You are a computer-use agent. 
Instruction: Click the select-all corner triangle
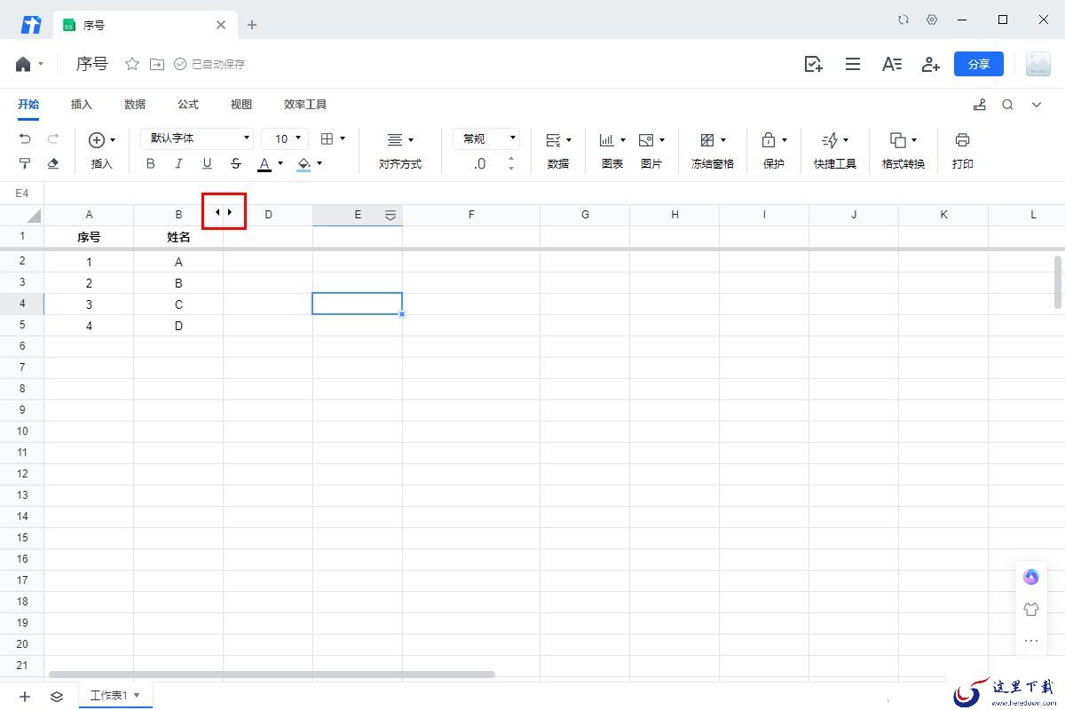[x=34, y=216]
